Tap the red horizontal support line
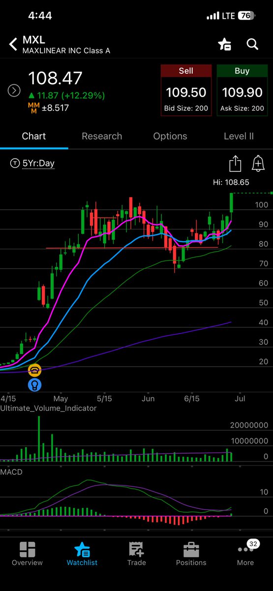 pyautogui.click(x=132, y=248)
